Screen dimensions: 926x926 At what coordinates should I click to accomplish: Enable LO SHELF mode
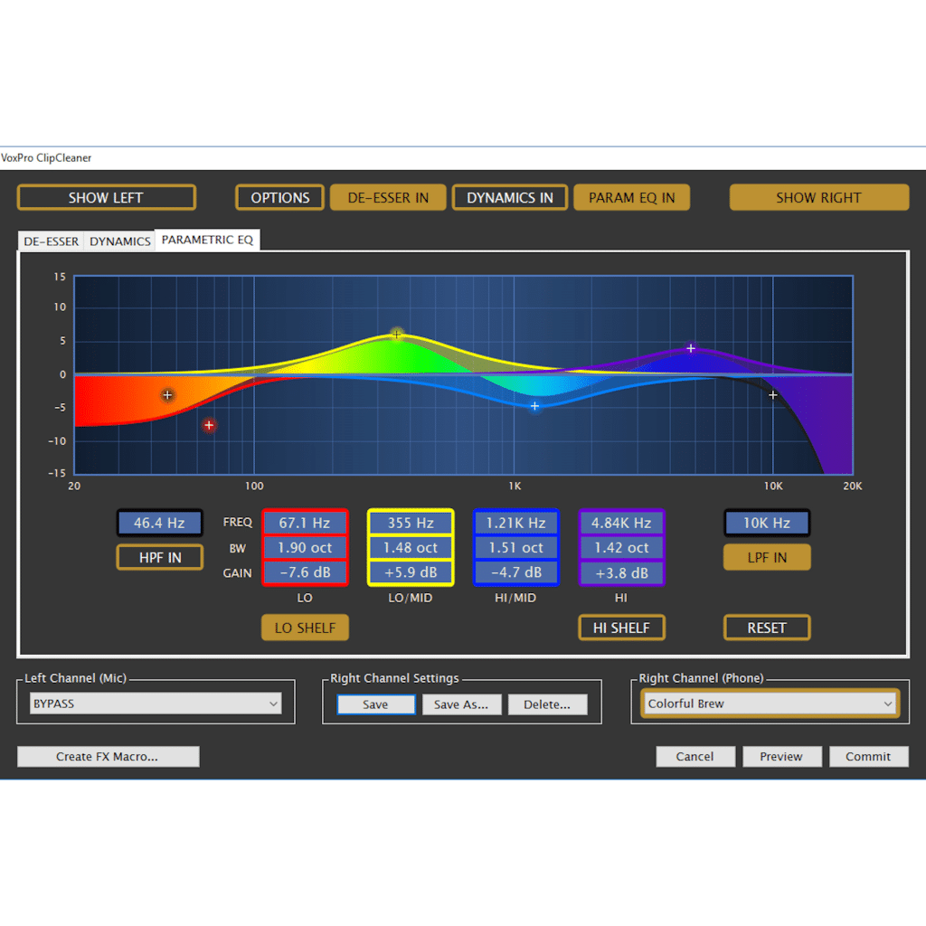tap(306, 628)
